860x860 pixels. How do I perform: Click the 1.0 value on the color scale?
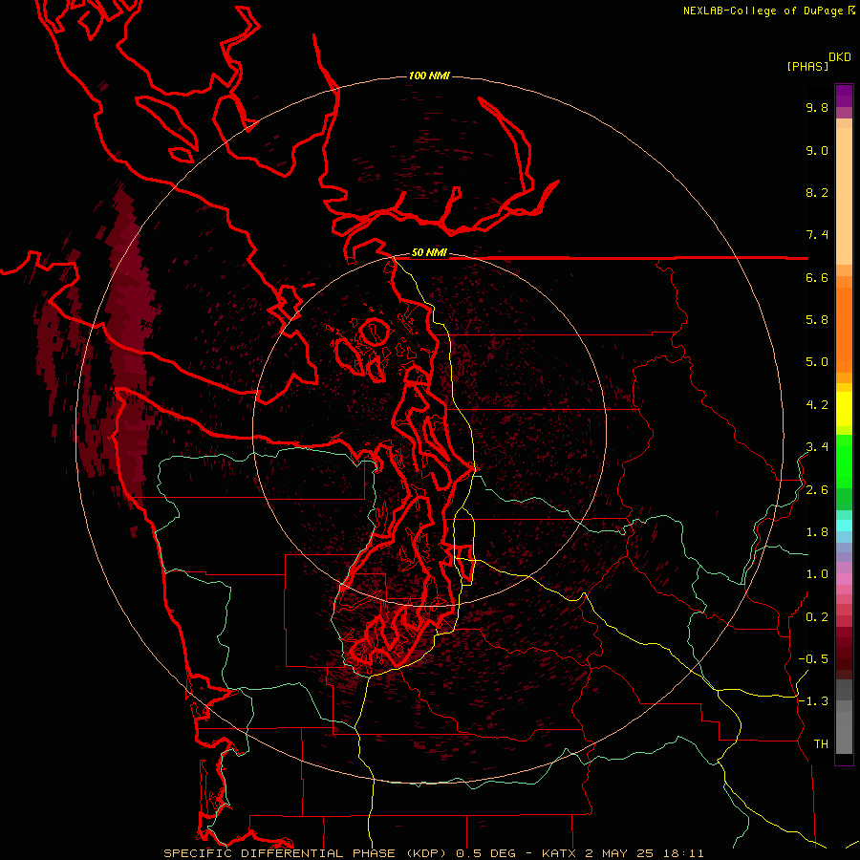817,574
